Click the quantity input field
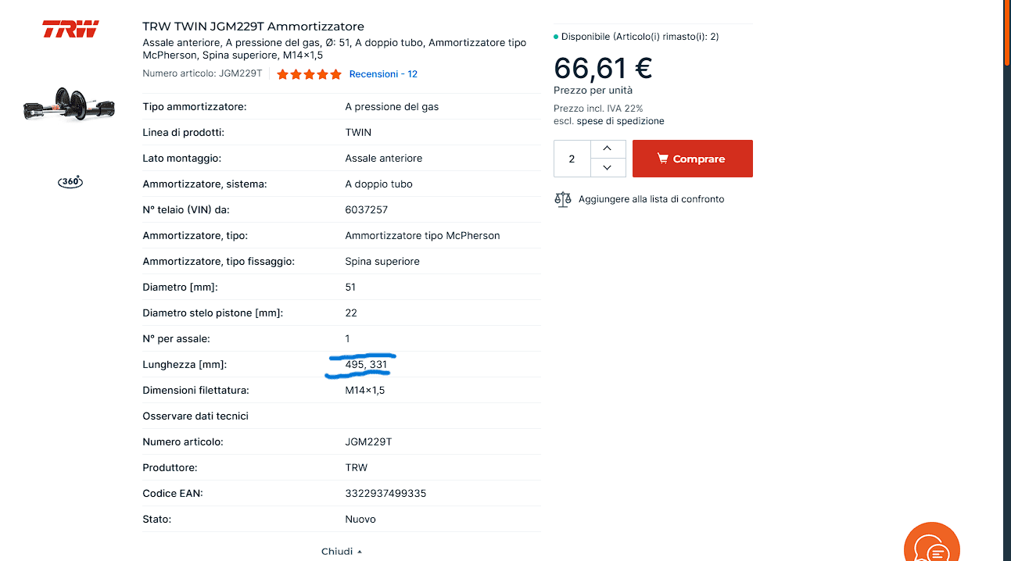Image resolution: width=1011 pixels, height=561 pixels. coord(572,159)
